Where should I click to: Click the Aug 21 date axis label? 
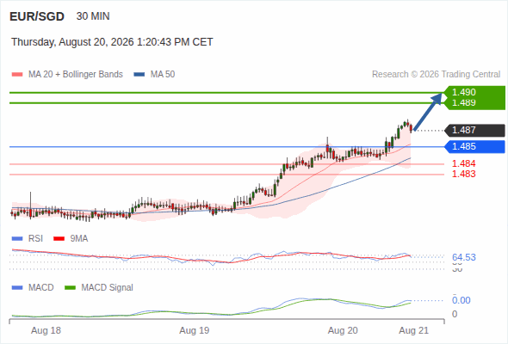pyautogui.click(x=414, y=330)
